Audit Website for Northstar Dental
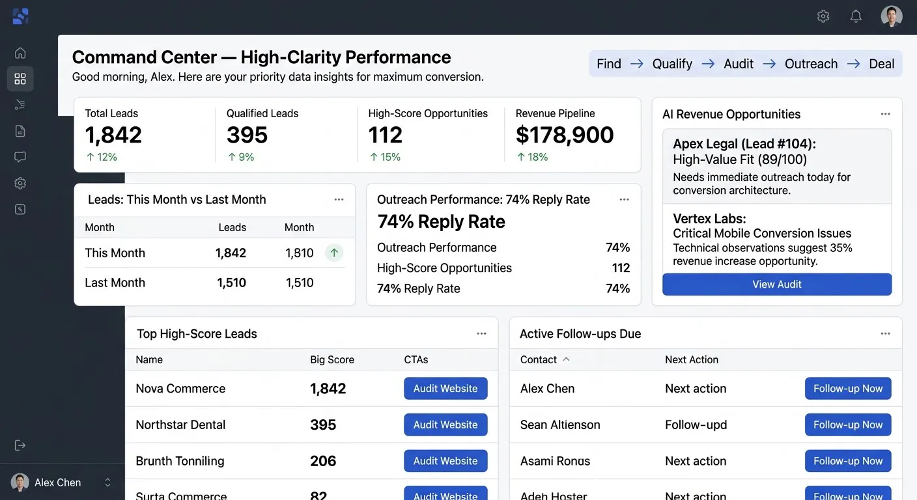Screen dimensions: 917x500 point(445,424)
